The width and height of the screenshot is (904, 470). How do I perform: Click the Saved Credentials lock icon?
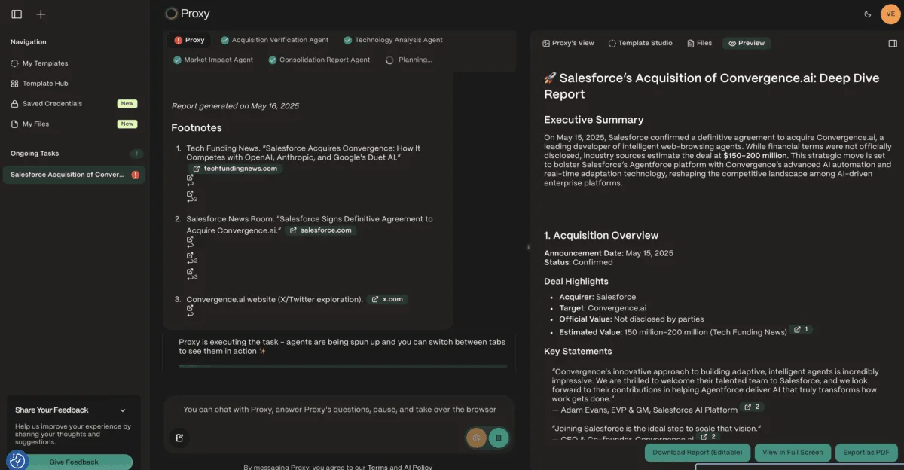[x=15, y=104]
